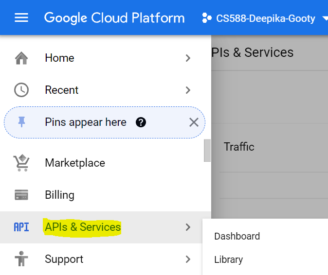
Task: Click the Recent clock icon
Action: (x=21, y=90)
